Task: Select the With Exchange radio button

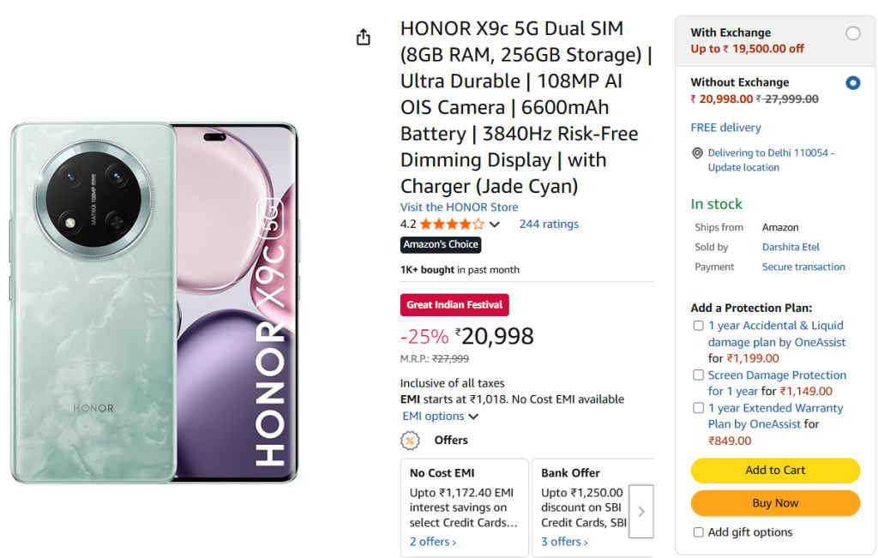Action: coord(853,33)
